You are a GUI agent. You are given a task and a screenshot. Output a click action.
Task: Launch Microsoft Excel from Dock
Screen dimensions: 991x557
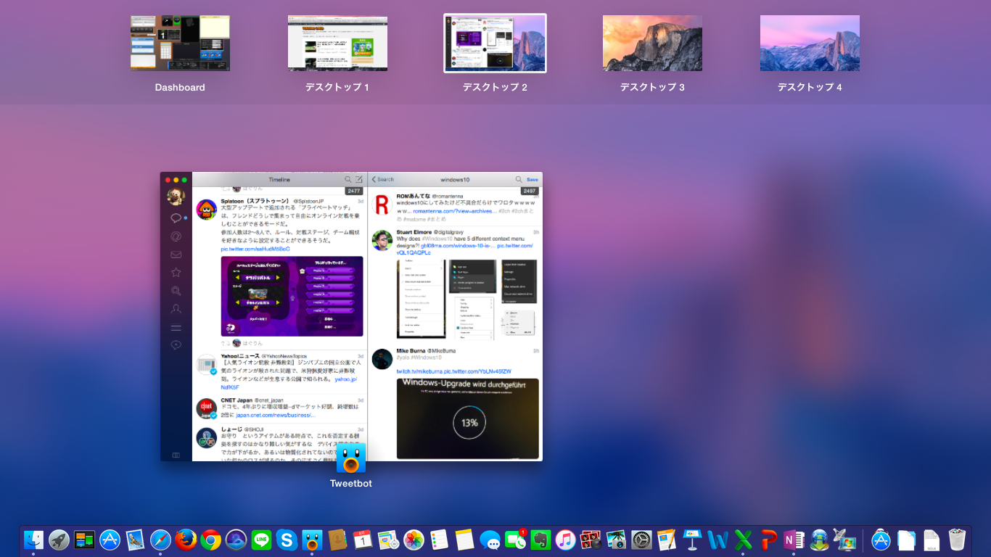click(x=743, y=540)
